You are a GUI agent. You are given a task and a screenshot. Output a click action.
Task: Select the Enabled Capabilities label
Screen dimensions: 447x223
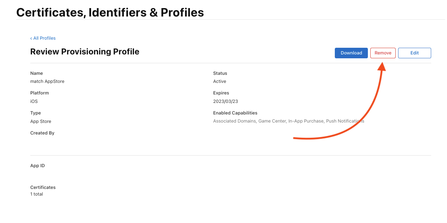click(235, 113)
